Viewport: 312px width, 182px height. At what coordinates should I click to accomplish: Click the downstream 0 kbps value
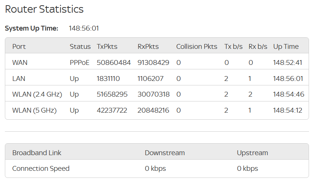click(155, 169)
